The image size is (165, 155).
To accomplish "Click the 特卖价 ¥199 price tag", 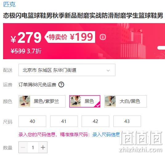I will coord(70,37).
